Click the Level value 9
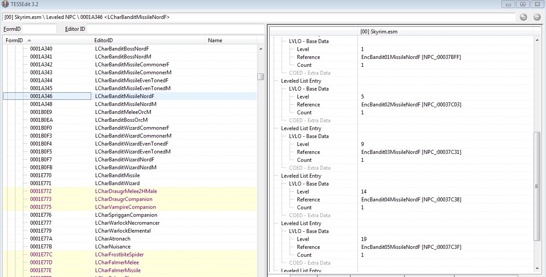Screen dimensions: 546x277 362,144
